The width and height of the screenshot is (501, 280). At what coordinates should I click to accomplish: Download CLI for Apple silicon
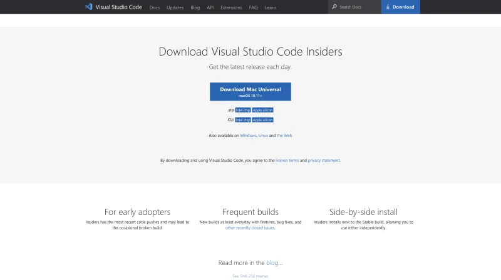[x=262, y=120]
